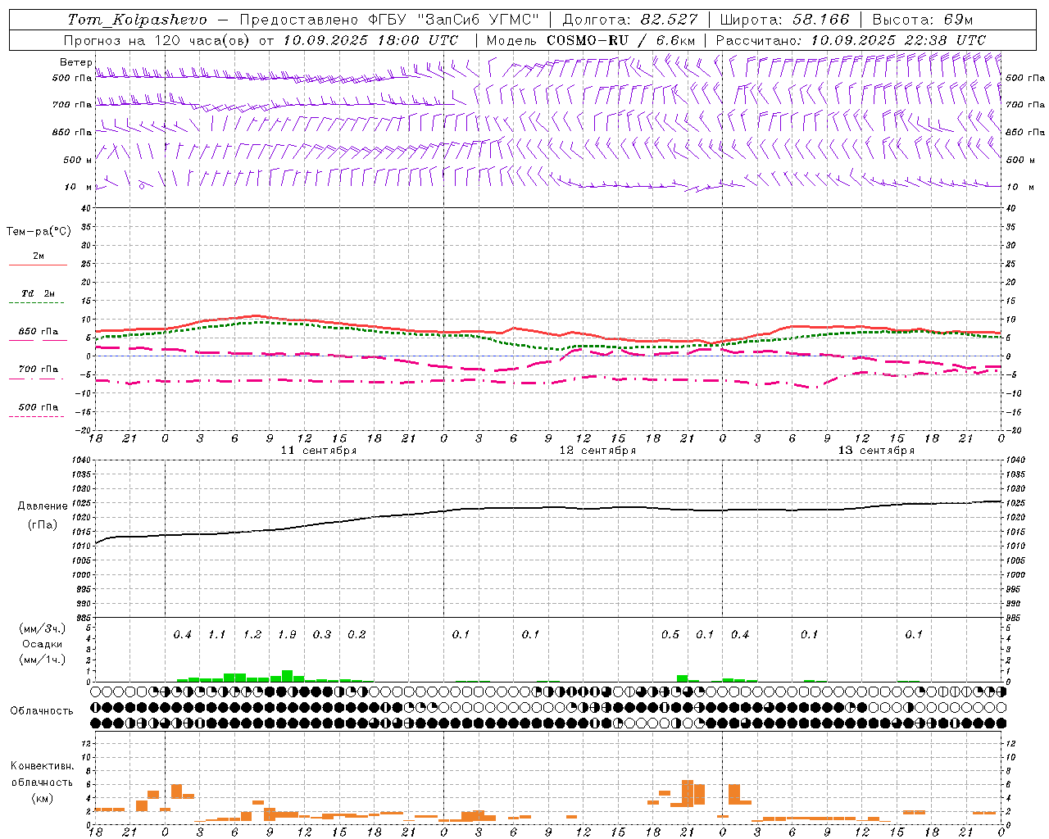
Task: Click the tallest orange convective cloud bar
Action: point(688,793)
